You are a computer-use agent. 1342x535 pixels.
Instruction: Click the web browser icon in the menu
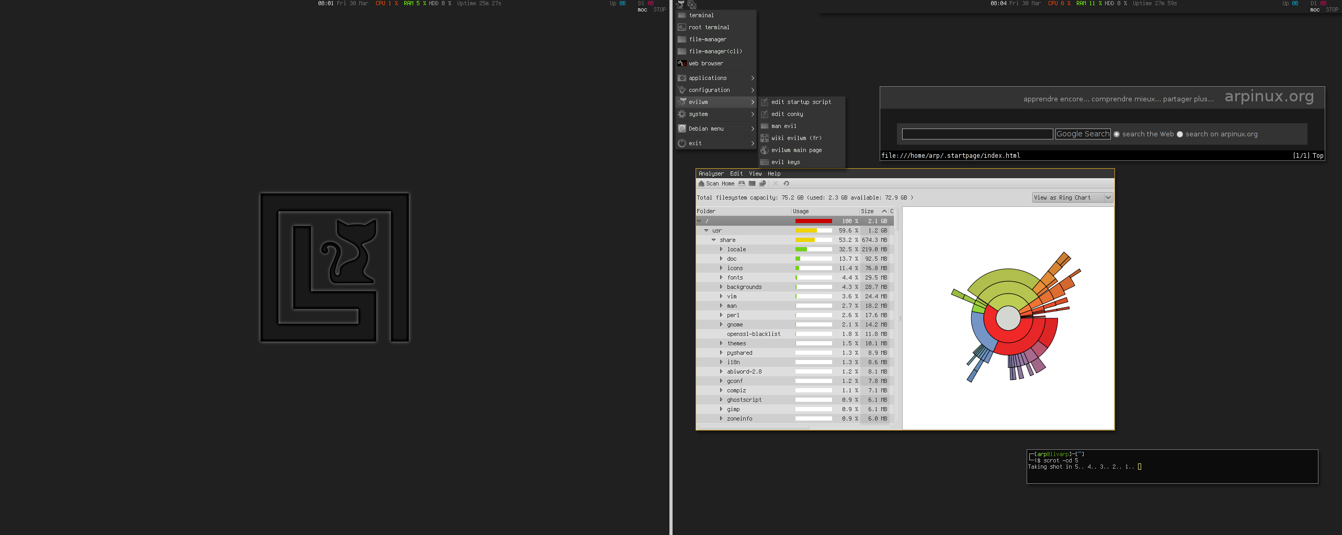[682, 63]
